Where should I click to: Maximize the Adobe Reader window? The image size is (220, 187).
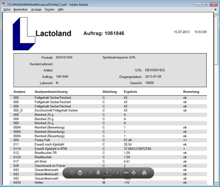[x=206, y=4]
